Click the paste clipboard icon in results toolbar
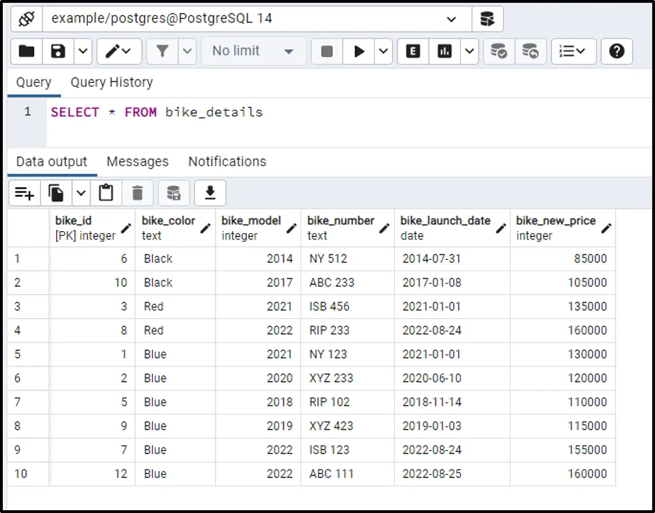The image size is (655, 513). click(106, 193)
